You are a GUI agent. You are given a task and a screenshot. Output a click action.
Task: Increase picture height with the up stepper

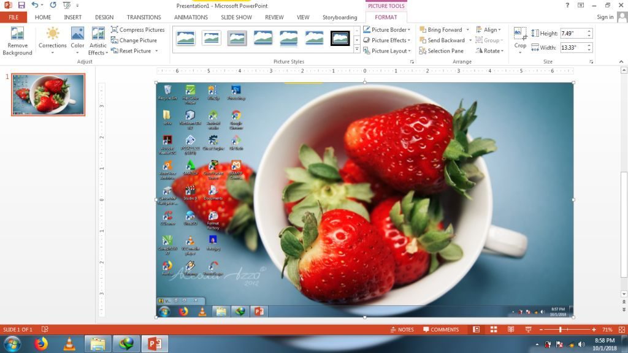[x=589, y=31]
